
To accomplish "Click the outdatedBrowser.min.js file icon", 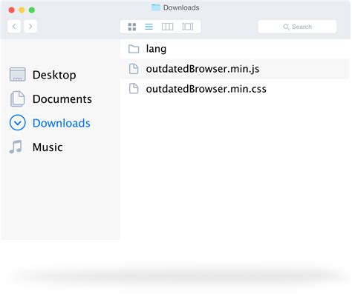I will click(134, 69).
